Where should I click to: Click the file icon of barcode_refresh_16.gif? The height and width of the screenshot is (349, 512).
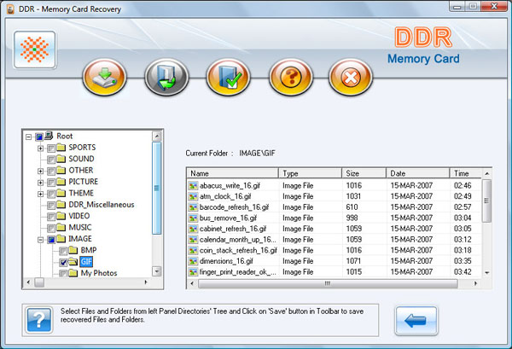pos(193,207)
